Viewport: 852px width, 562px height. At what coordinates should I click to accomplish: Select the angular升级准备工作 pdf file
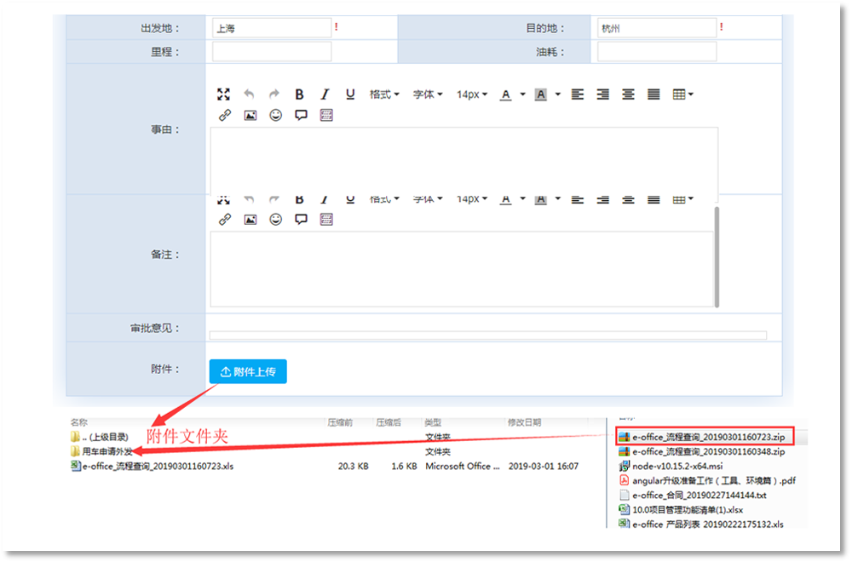coord(707,480)
